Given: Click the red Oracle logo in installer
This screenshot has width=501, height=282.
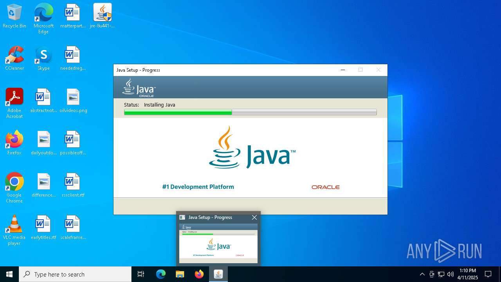Looking at the screenshot, I should [326, 187].
